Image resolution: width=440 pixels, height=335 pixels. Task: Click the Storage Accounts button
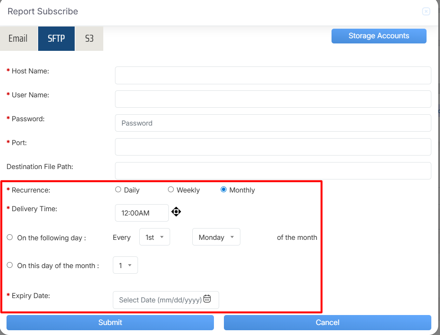(378, 36)
